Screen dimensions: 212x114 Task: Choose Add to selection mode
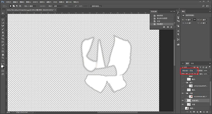14,6
